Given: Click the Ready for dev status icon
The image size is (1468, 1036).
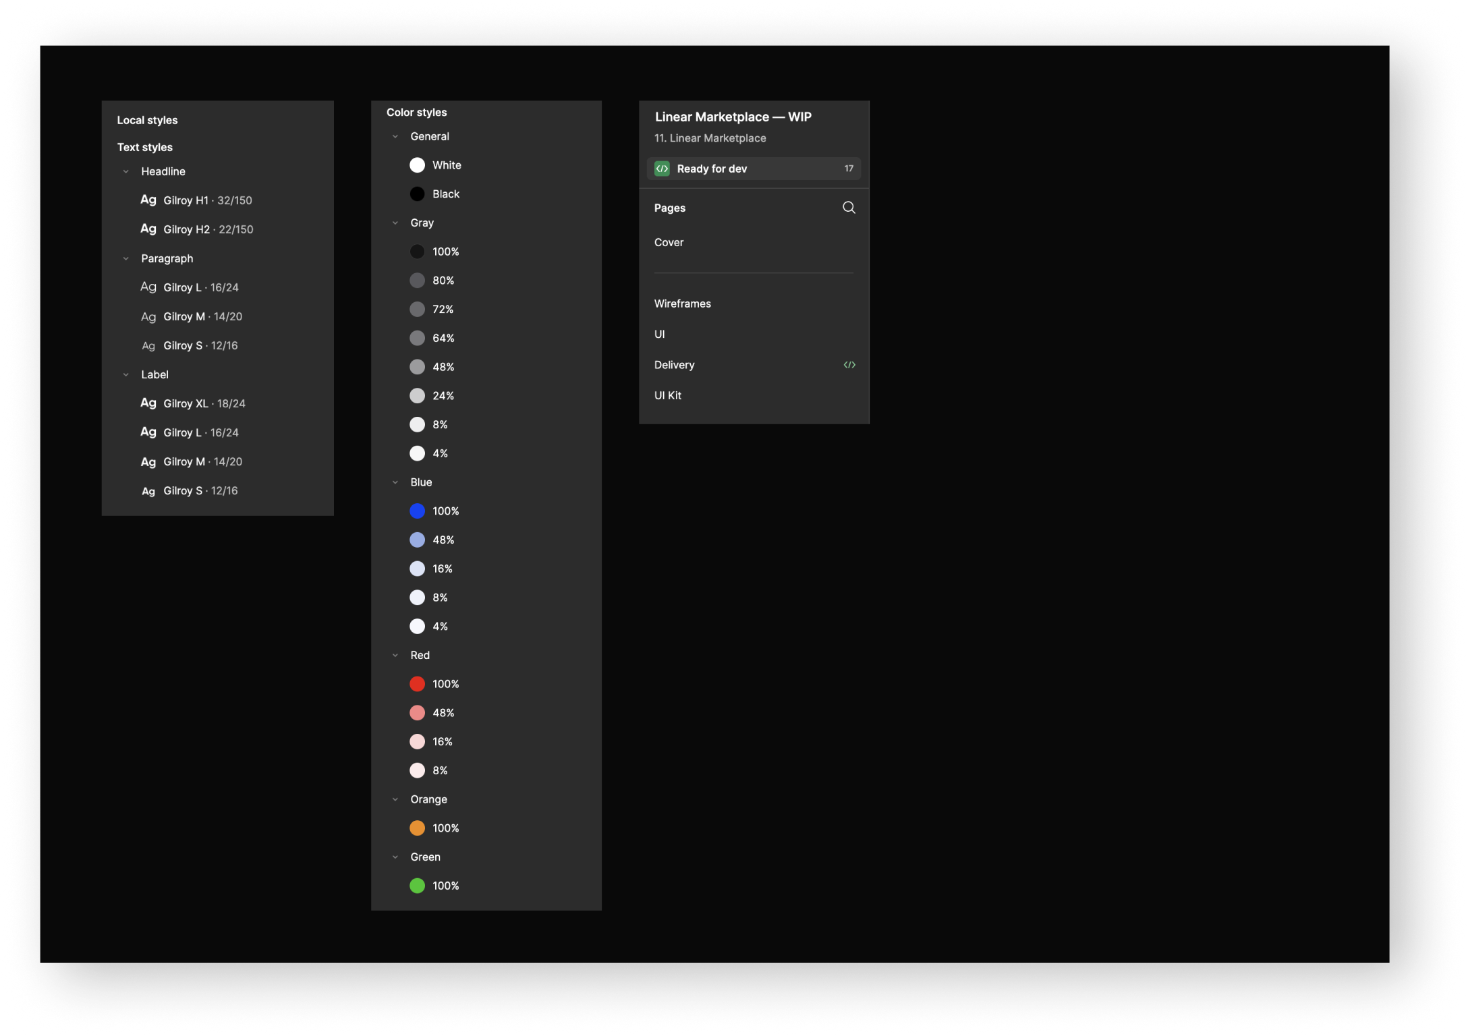Looking at the screenshot, I should coord(660,169).
